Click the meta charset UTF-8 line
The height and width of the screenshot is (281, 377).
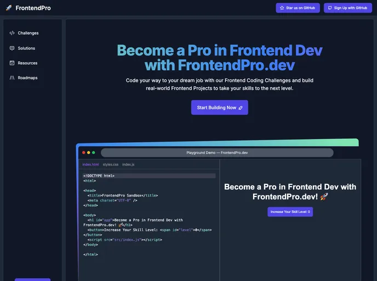(112, 200)
